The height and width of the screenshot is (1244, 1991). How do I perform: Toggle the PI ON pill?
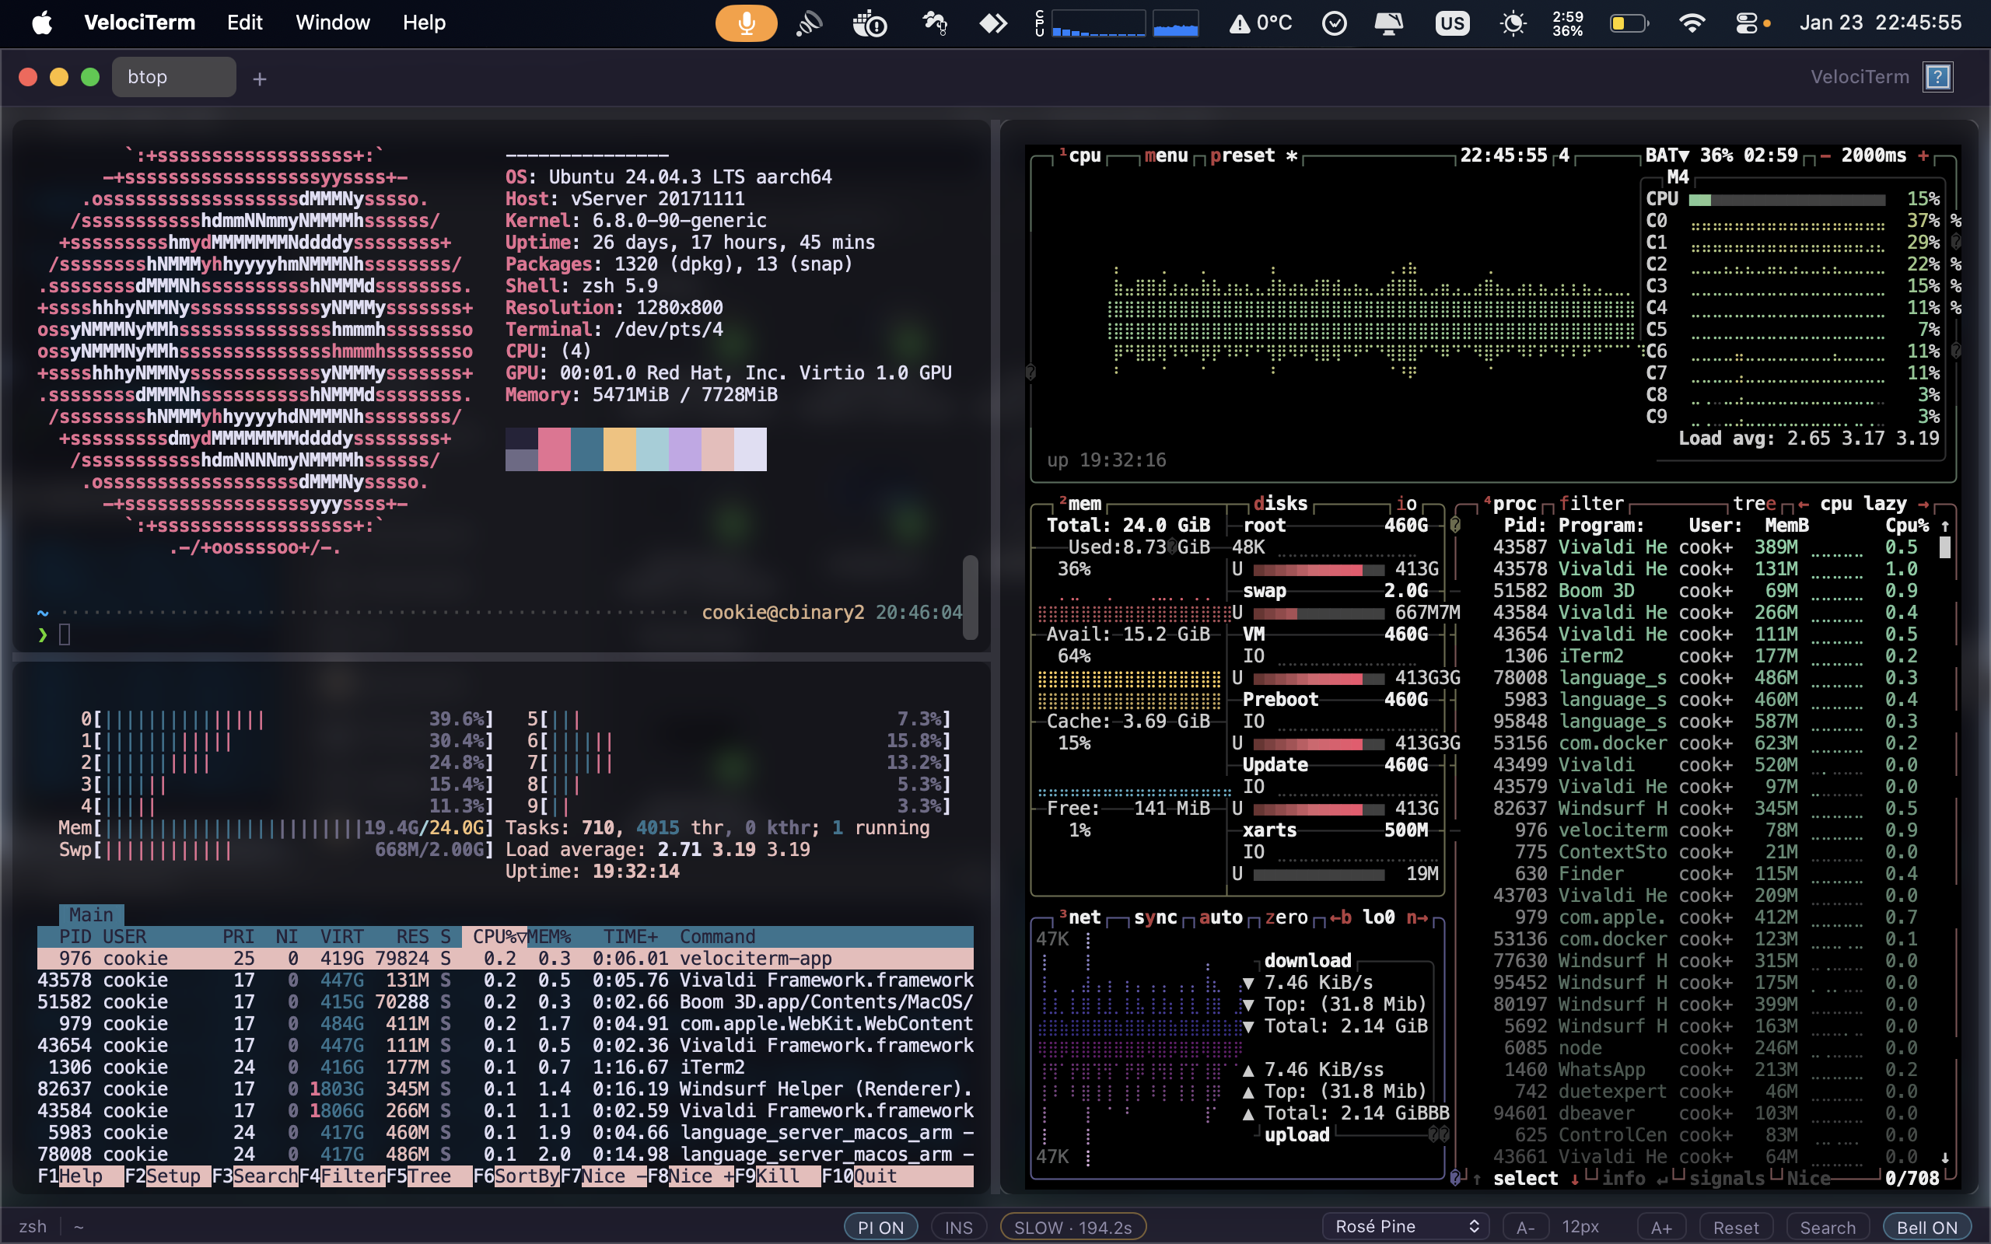(880, 1227)
